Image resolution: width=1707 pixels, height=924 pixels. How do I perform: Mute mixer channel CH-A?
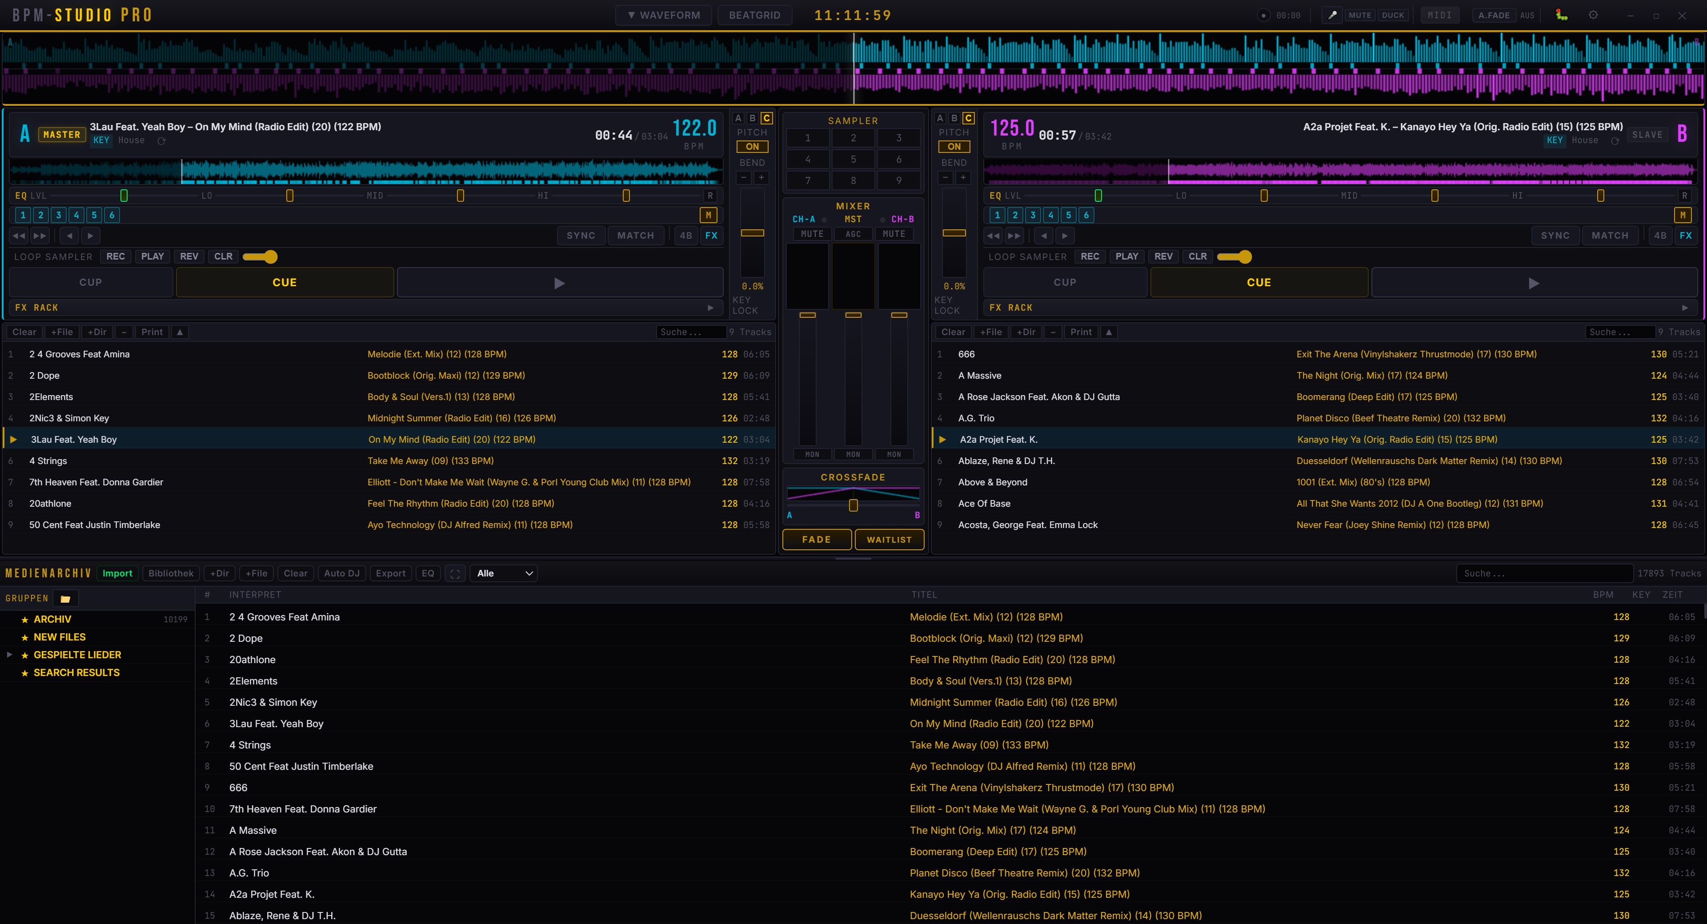coord(812,234)
